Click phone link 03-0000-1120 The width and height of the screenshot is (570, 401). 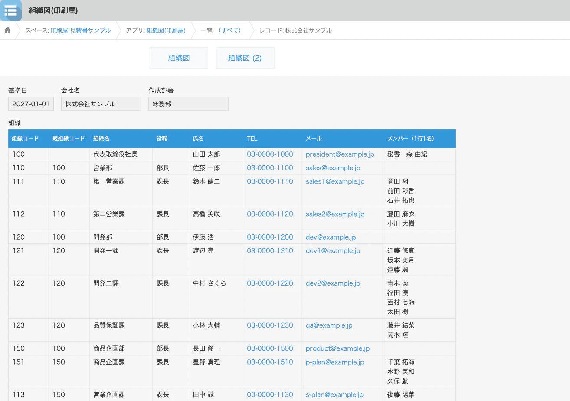pyautogui.click(x=270, y=214)
